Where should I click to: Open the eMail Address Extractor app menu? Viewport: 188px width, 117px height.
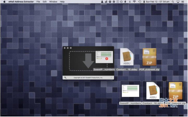point(21,2)
